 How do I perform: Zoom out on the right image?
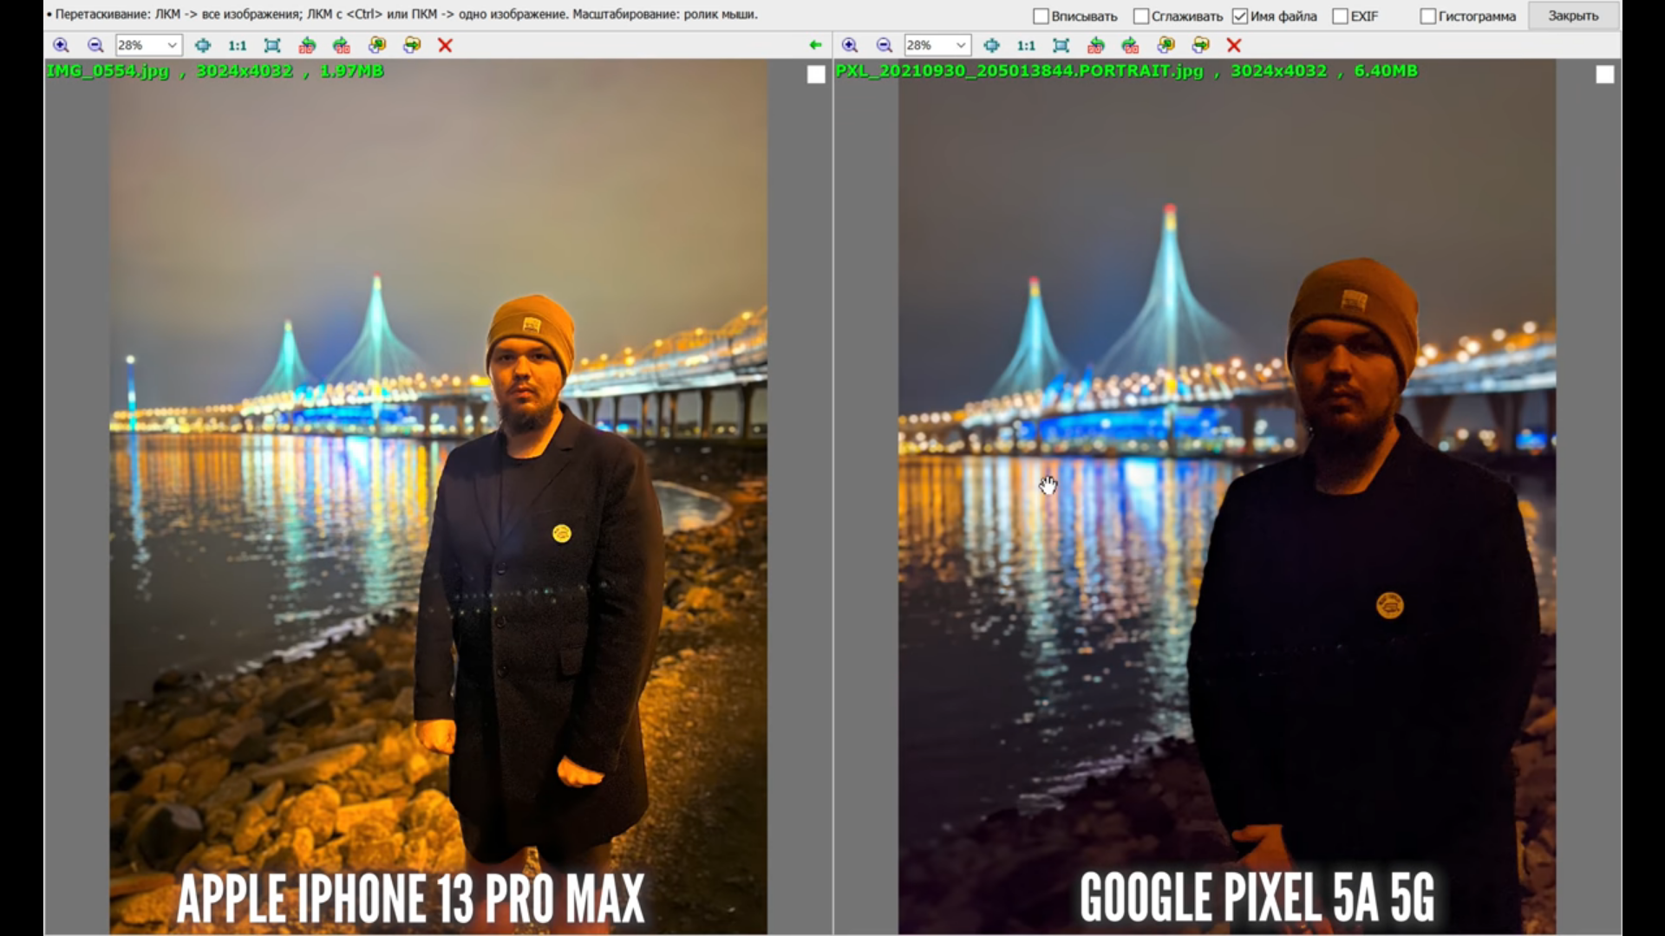885,45
